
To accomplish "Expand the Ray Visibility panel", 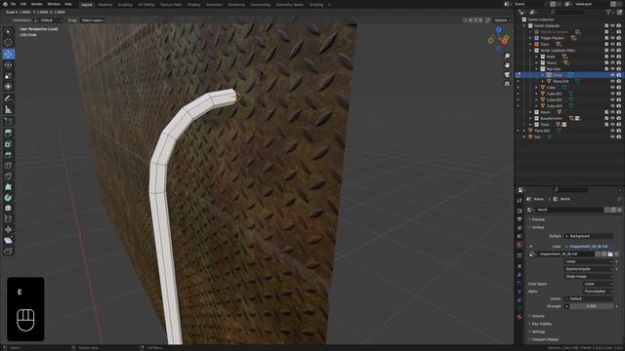I will click(x=542, y=324).
